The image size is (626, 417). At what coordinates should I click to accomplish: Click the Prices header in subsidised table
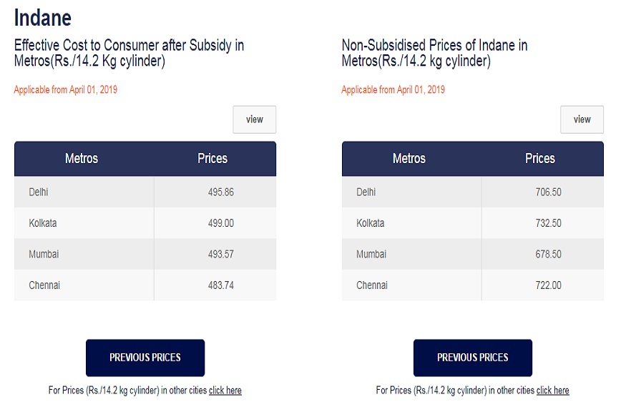(212, 158)
